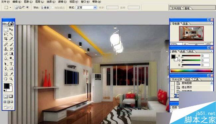Open the 窗口 (Window) menu

tap(85, 2)
